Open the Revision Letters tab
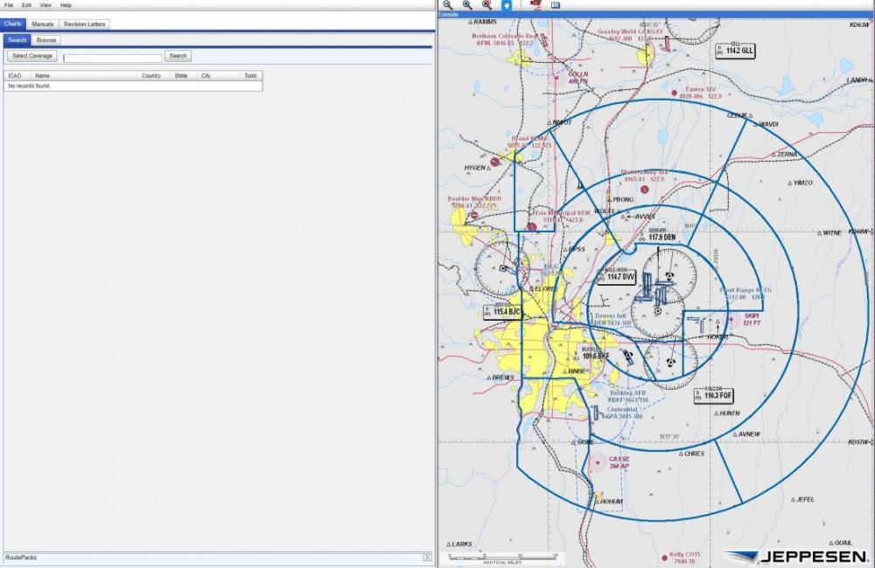The height and width of the screenshot is (568, 875). pos(84,24)
